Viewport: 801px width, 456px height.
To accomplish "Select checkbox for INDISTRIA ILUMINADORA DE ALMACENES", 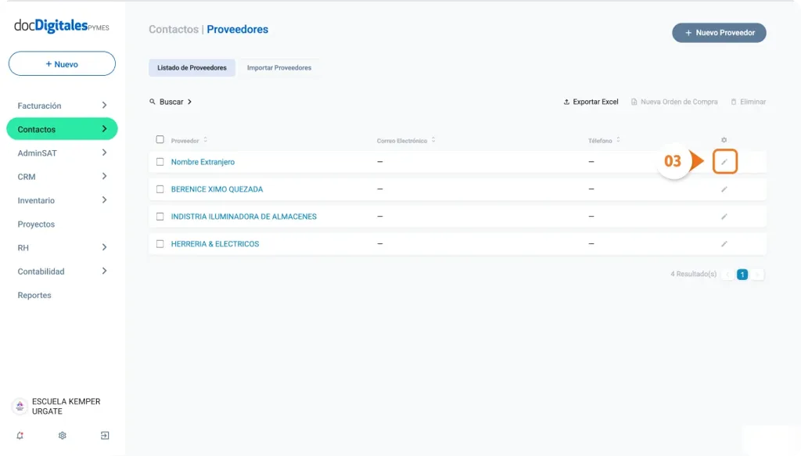I will (160, 217).
